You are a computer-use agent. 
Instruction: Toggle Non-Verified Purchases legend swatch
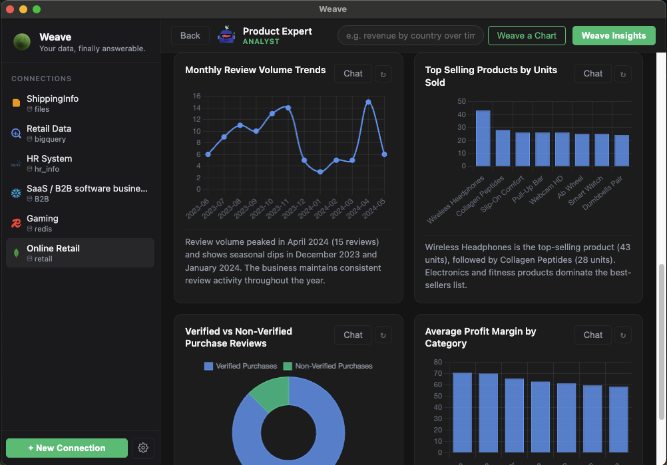point(288,366)
